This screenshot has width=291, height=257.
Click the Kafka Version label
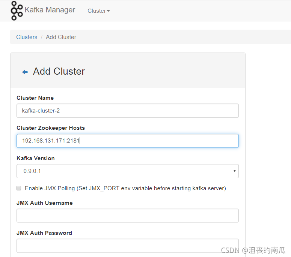[x=36, y=158]
